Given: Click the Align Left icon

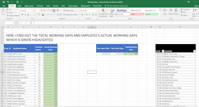Looking at the screenshot, I should (48, 15).
